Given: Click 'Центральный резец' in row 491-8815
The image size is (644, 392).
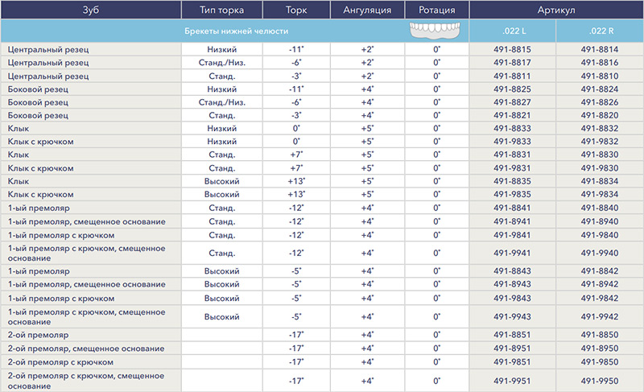Looking at the screenshot, I should pos(48,50).
